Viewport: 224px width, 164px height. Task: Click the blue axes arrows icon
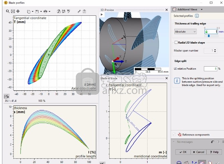194,163
